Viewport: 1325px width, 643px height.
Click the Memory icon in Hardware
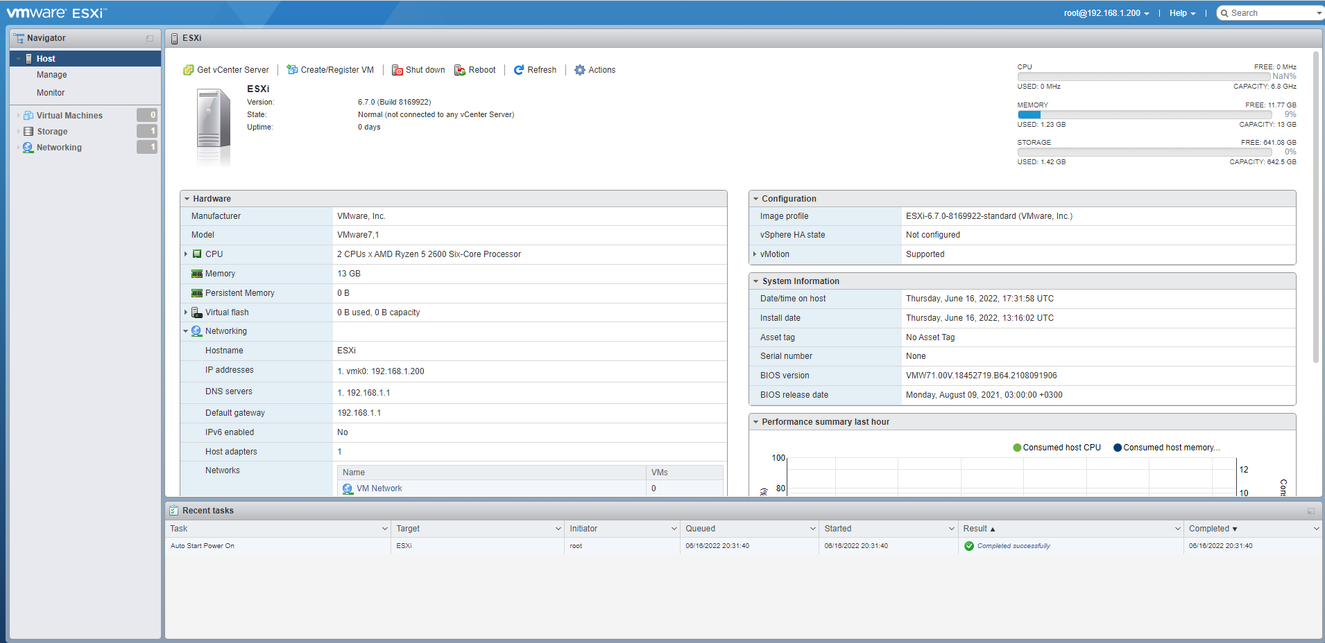tap(197, 274)
